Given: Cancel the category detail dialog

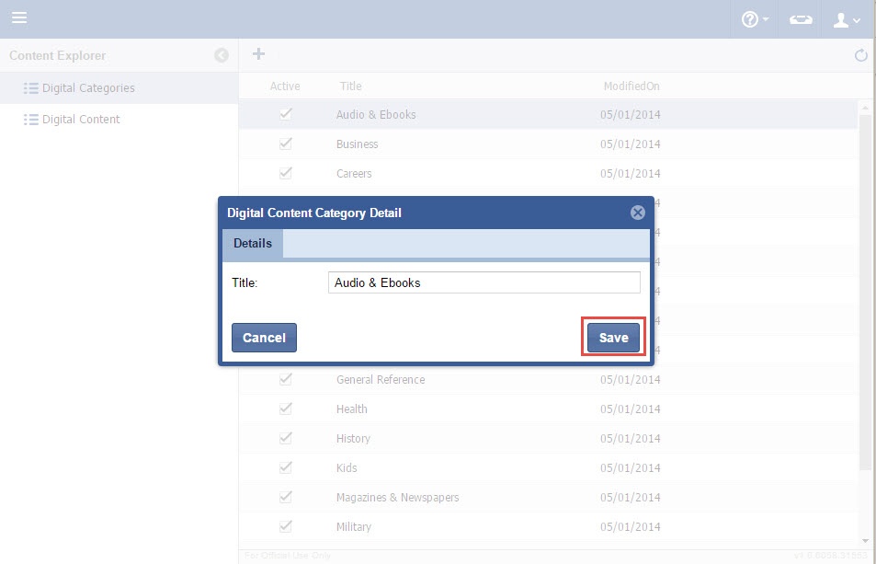Looking at the screenshot, I should [x=264, y=338].
